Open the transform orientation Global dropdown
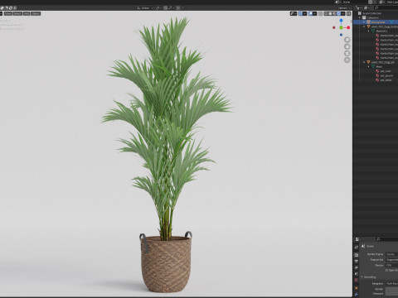 click(x=145, y=8)
